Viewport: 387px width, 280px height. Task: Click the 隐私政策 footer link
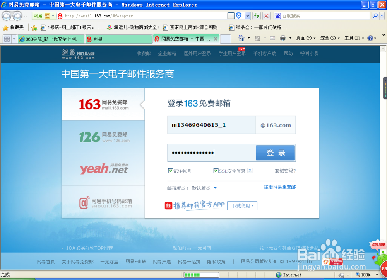(x=216, y=262)
